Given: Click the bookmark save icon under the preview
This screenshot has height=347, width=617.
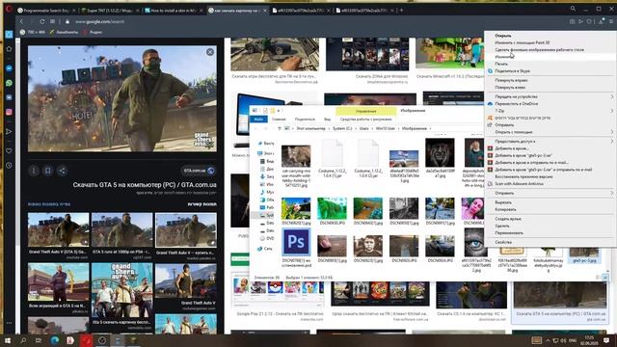Looking at the screenshot, I should pyautogui.click(x=47, y=171).
